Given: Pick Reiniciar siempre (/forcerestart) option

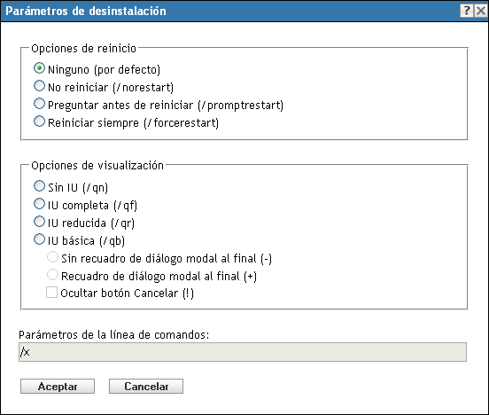Looking at the screenshot, I should click(39, 121).
